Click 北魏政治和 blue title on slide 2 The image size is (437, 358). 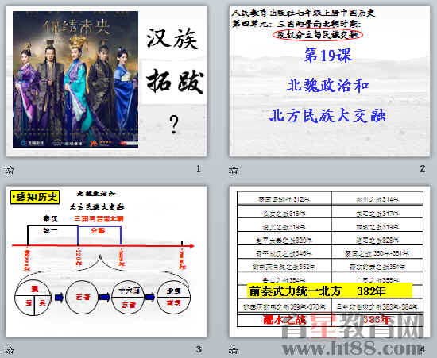[x=327, y=85]
